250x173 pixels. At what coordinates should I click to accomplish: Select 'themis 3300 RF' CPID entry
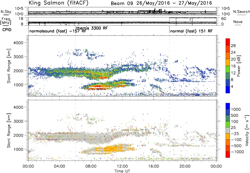click(x=92, y=28)
